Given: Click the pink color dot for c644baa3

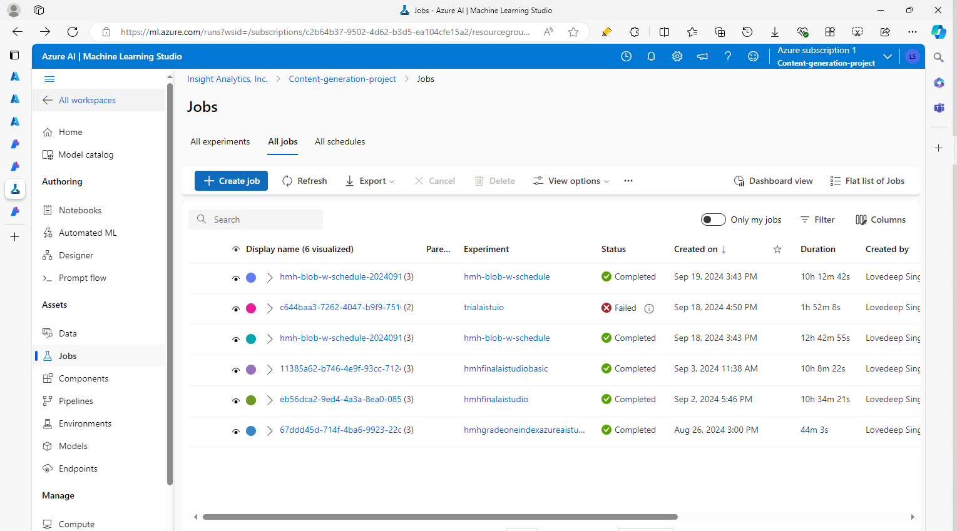Looking at the screenshot, I should [251, 308].
